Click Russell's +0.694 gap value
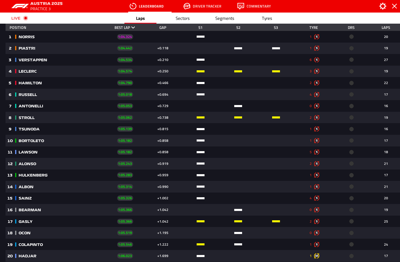 click(x=163, y=95)
